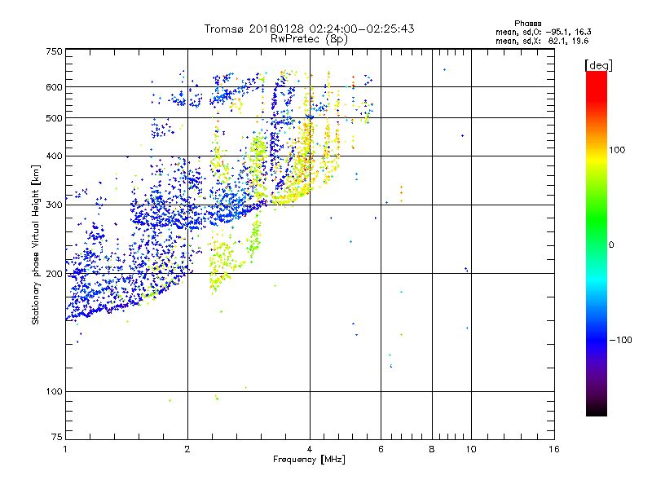Click the colorbar '-100' tick label
The width and height of the screenshot is (652, 489).
point(621,340)
